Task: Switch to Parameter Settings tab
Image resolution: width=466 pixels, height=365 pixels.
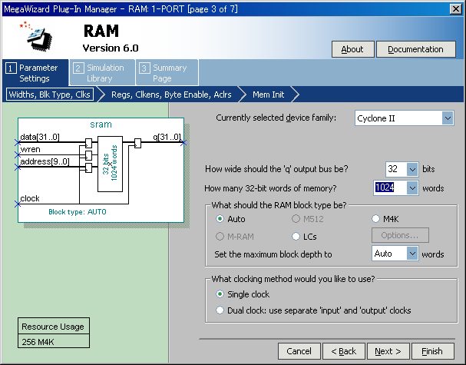Action: tap(35, 73)
